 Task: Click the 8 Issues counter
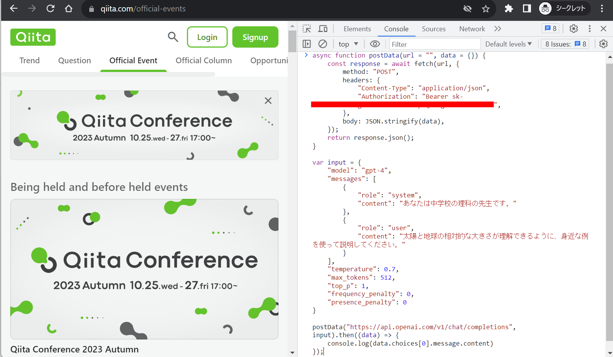(565, 44)
